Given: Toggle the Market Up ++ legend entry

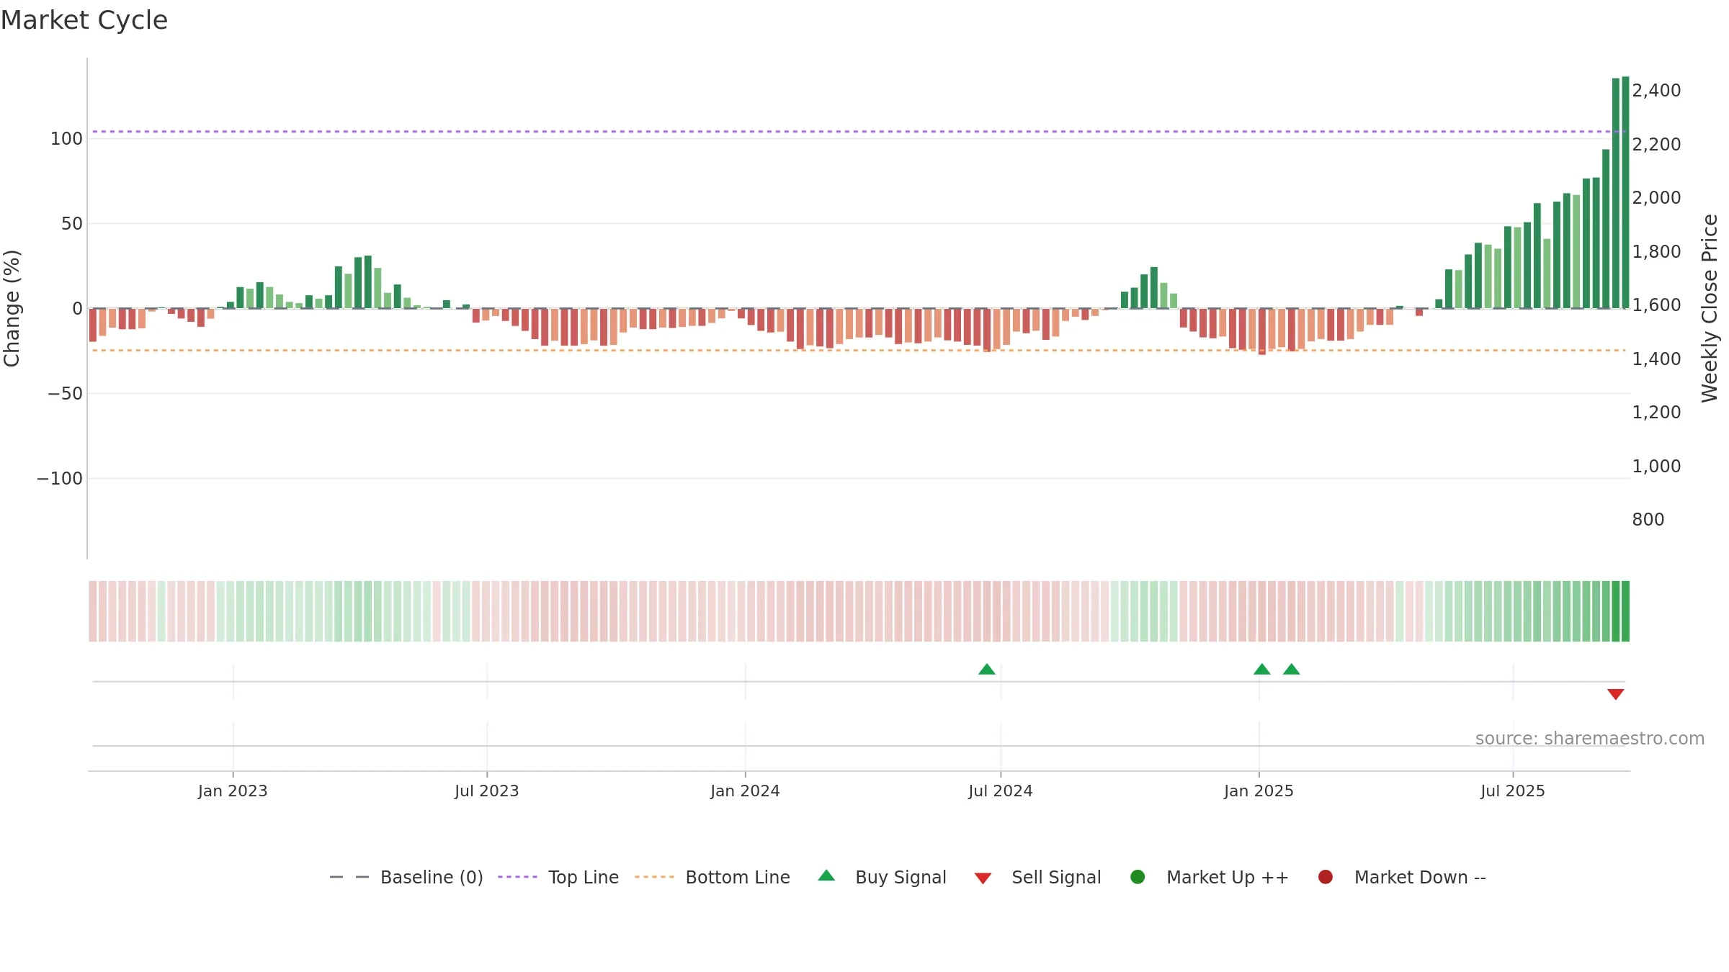Looking at the screenshot, I should click(x=1209, y=877).
